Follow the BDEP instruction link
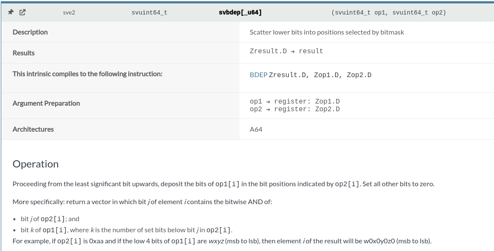The height and width of the screenshot is (251, 494). coord(258,75)
